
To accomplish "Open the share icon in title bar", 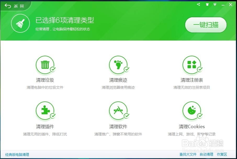I will [x=199, y=4].
